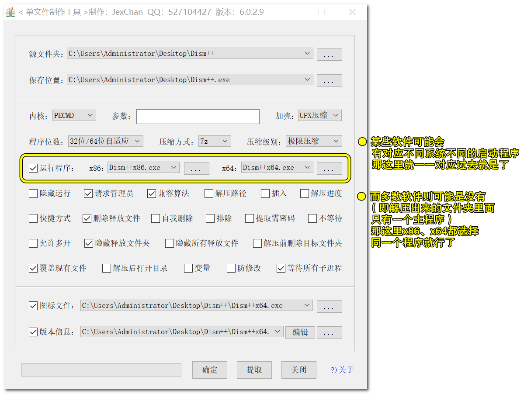Uncheck the 请求管理员 checkbox
Image resolution: width=524 pixels, height=394 pixels.
tap(88, 194)
